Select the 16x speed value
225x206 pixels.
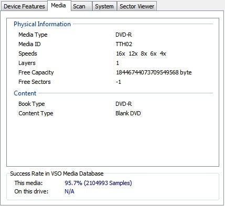pos(121,53)
